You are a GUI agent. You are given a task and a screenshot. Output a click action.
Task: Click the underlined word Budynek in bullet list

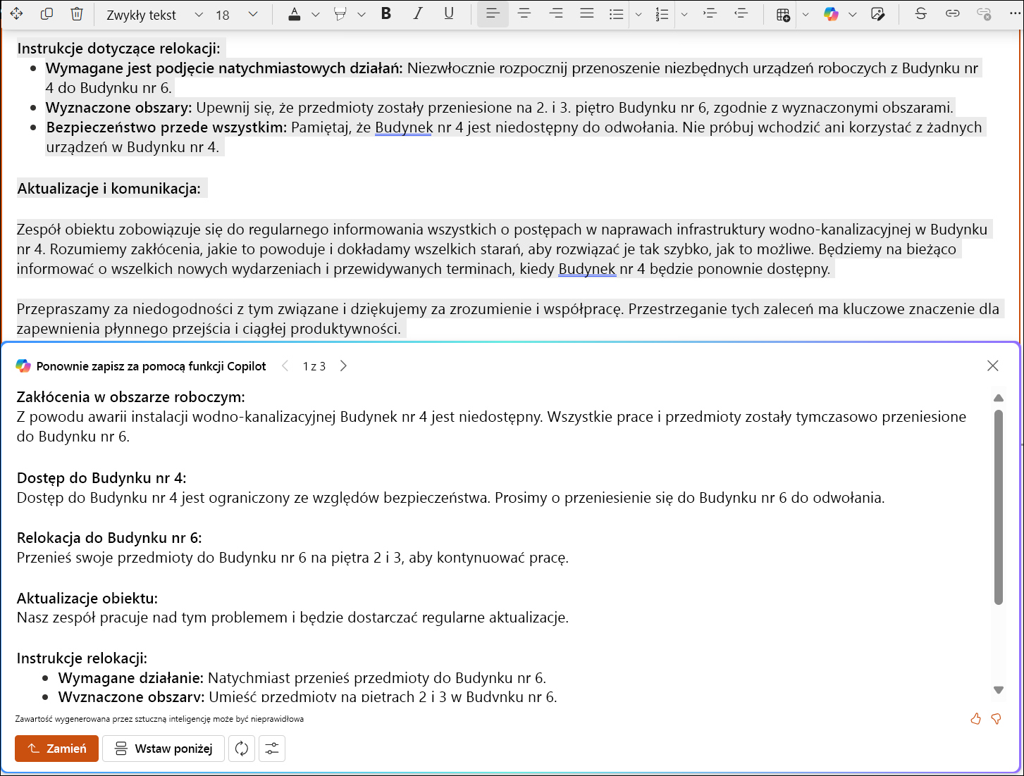(404, 127)
